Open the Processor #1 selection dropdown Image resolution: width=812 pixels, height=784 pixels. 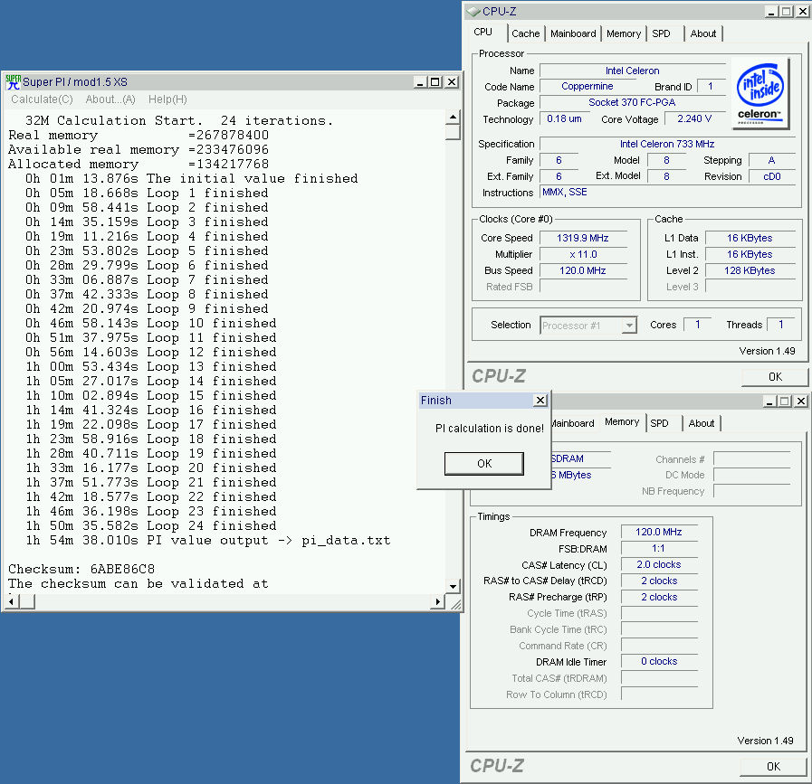(x=629, y=326)
